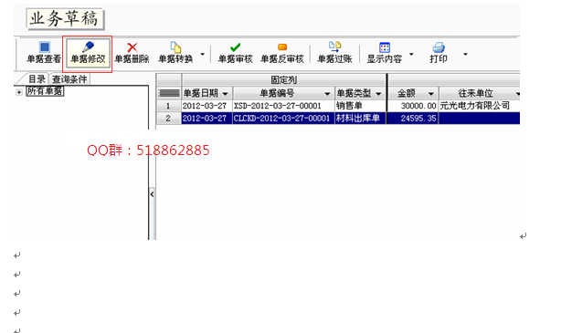561x333 pixels.
Task: Click the amount cell 24595.35
Action: click(x=413, y=119)
